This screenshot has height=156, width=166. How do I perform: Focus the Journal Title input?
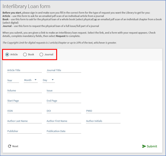pos(64,70)
